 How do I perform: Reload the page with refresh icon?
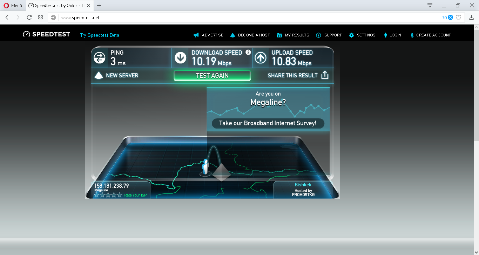[29, 18]
